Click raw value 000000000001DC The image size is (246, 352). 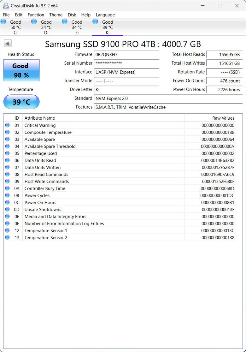pyautogui.click(x=218, y=195)
